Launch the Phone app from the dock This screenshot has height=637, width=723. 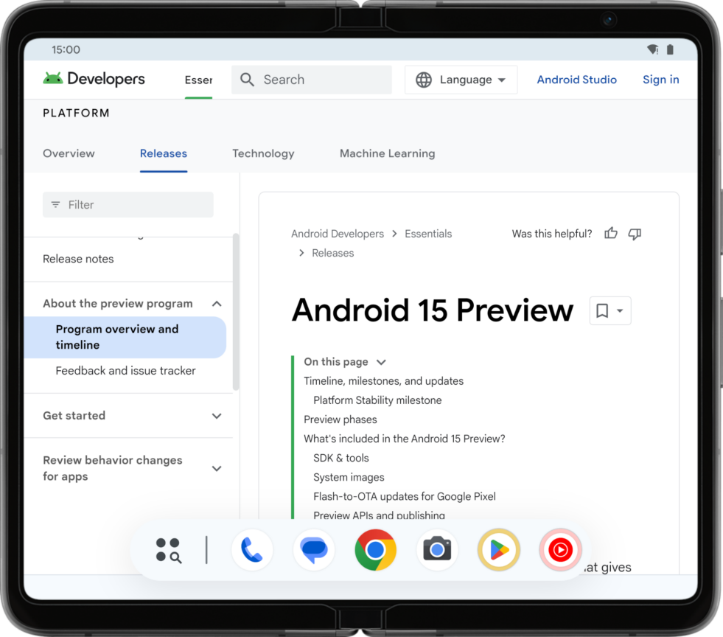tap(252, 549)
